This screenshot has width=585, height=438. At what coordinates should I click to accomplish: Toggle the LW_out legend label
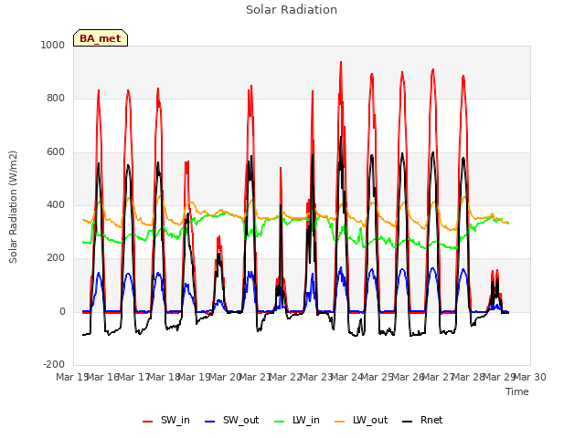[x=370, y=420]
